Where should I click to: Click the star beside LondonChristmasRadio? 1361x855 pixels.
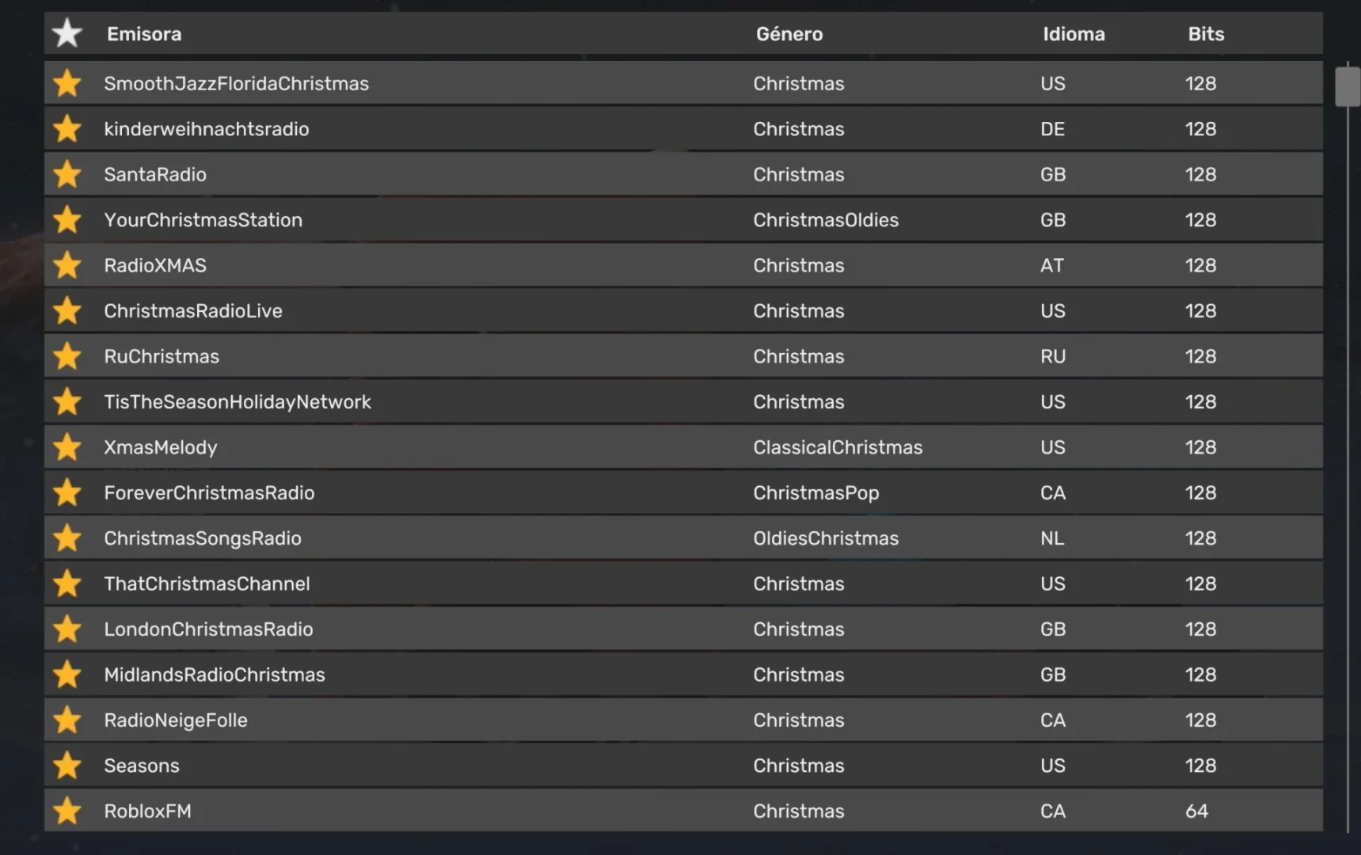click(x=67, y=629)
